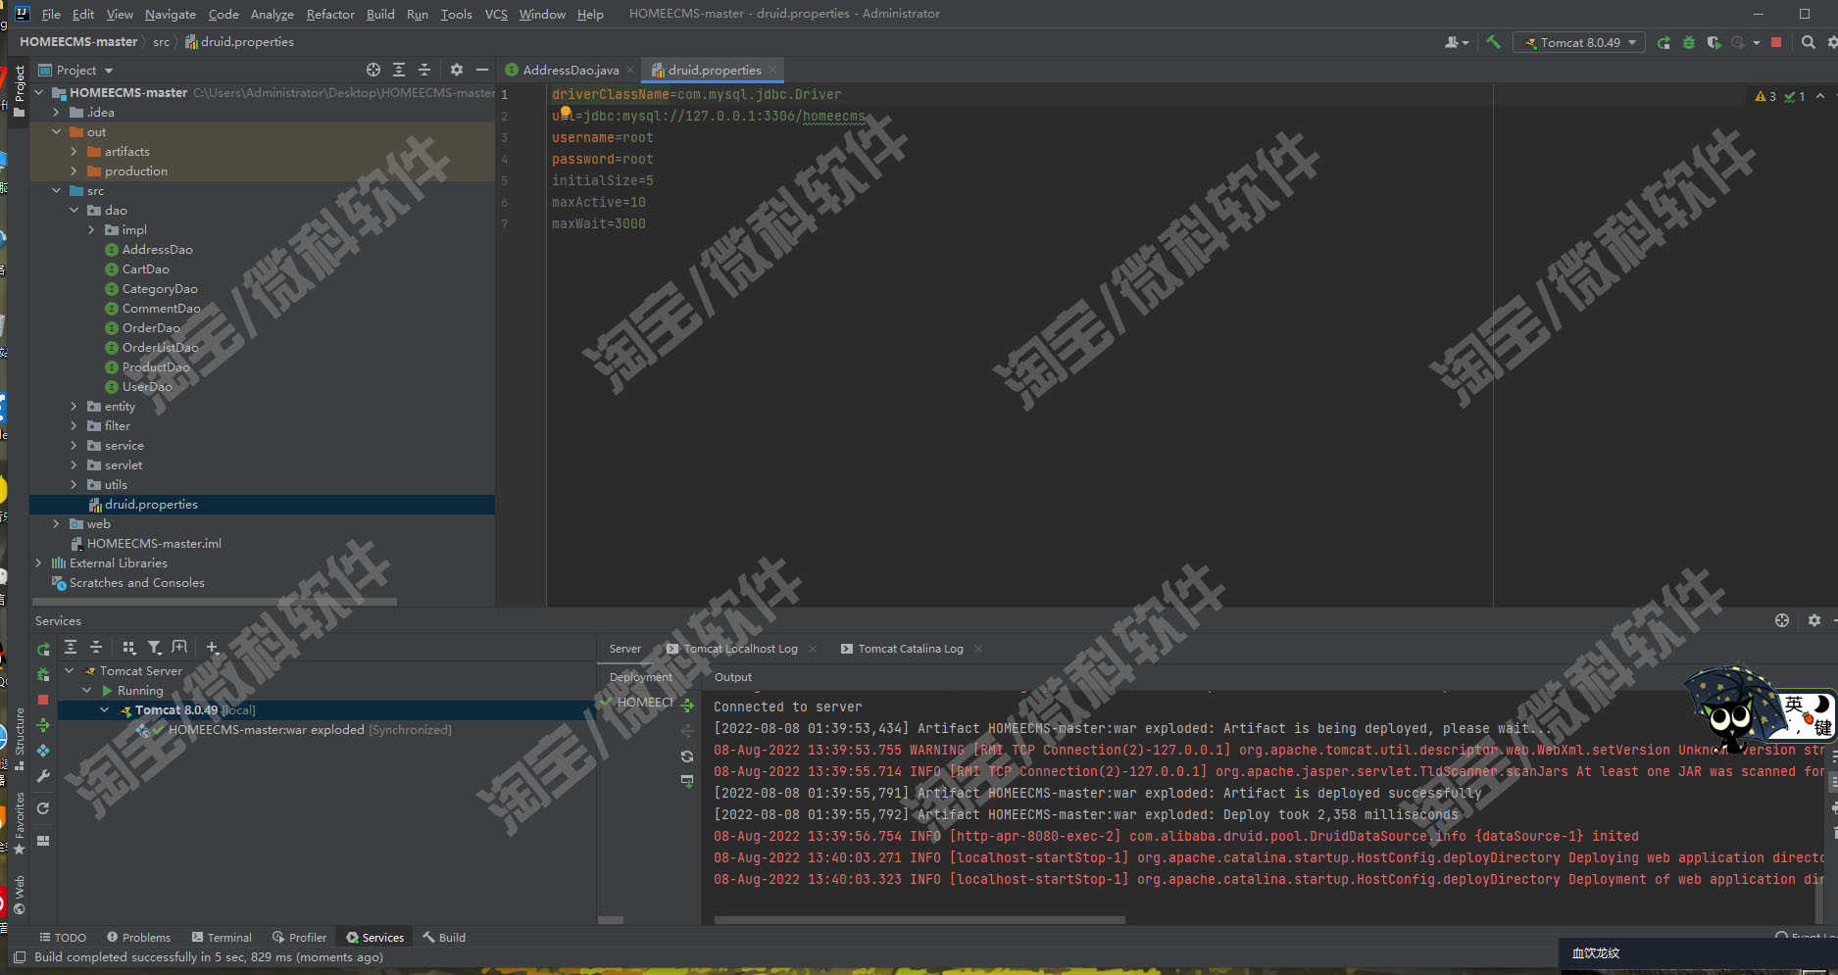Viewport: 1838px width, 975px height.
Task: Switch to AddressDao.java editor tab
Action: click(570, 70)
